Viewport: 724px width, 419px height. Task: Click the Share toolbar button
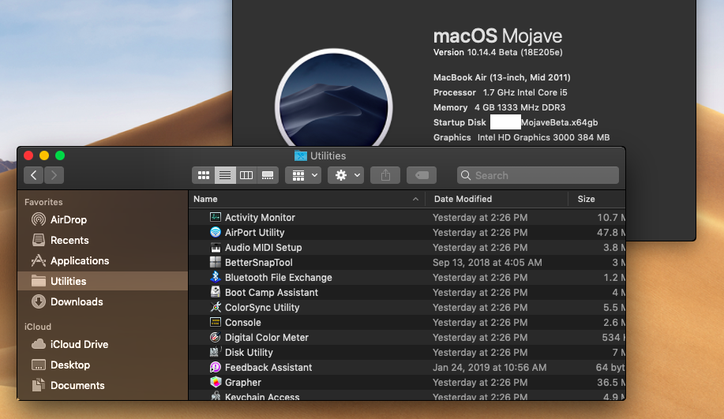click(386, 175)
